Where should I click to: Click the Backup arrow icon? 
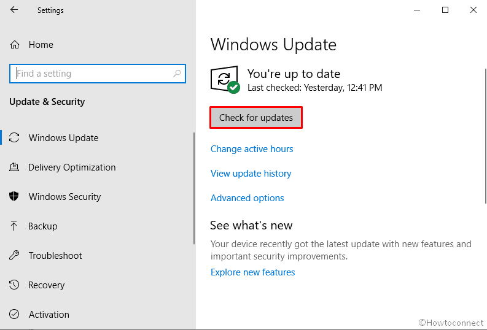coord(15,226)
